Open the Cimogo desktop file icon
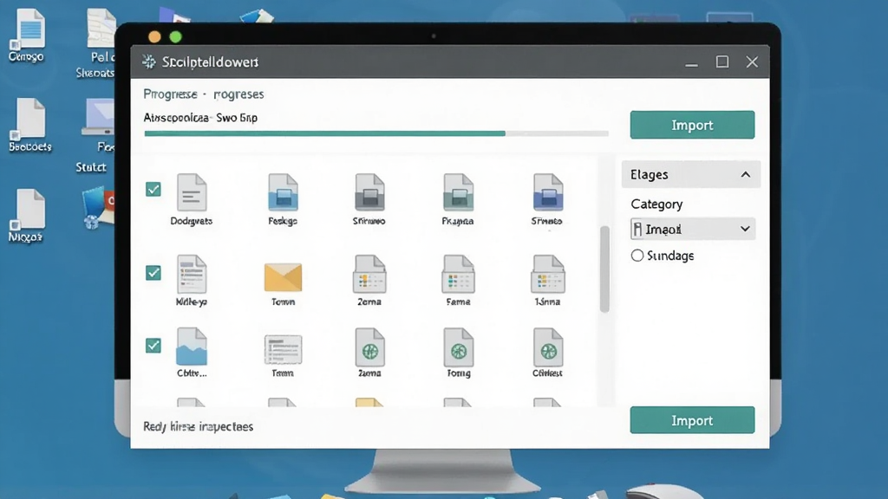 coord(29,29)
